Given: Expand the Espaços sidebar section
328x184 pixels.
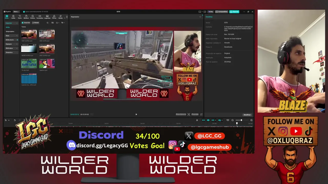Looking at the screenshot, I should pyautogui.click(x=12, y=44).
